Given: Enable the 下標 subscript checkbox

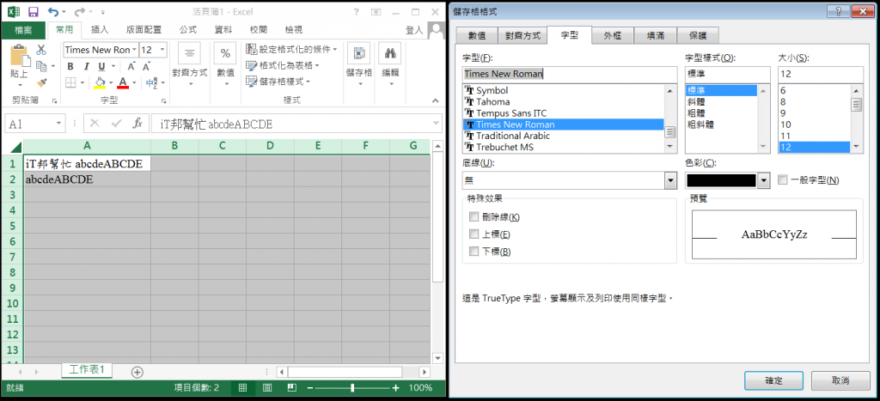Looking at the screenshot, I should [x=474, y=252].
